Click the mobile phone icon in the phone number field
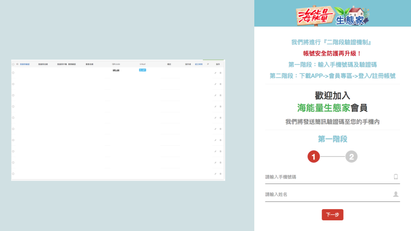Screen dimensions: 411x231 (x=396, y=177)
